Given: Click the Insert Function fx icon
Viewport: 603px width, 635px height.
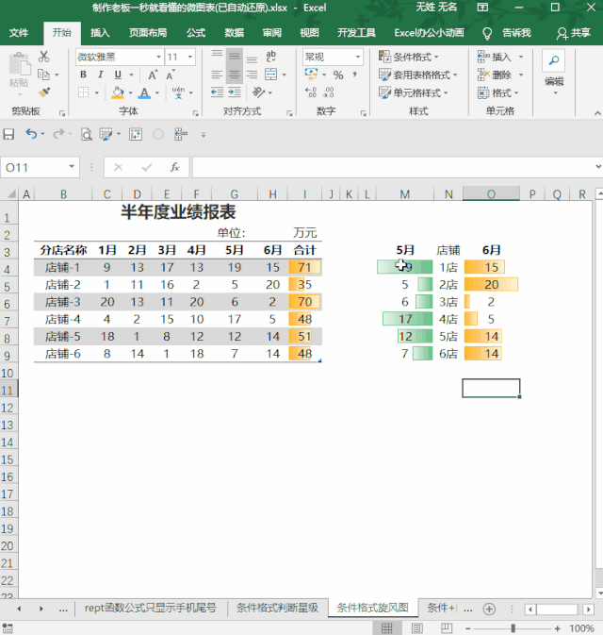Looking at the screenshot, I should pyautogui.click(x=174, y=167).
